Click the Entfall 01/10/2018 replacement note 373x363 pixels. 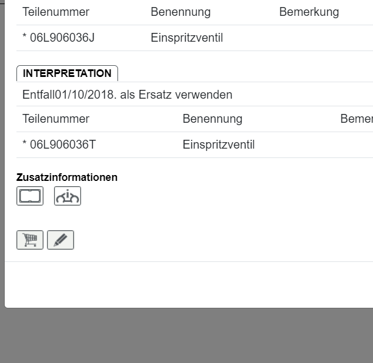127,94
